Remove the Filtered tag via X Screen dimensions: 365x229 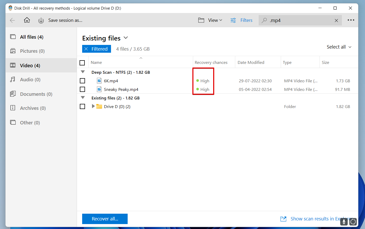86,49
